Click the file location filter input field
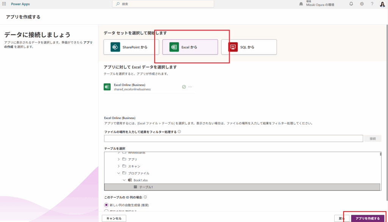The width and height of the screenshot is (388, 222). [233, 139]
